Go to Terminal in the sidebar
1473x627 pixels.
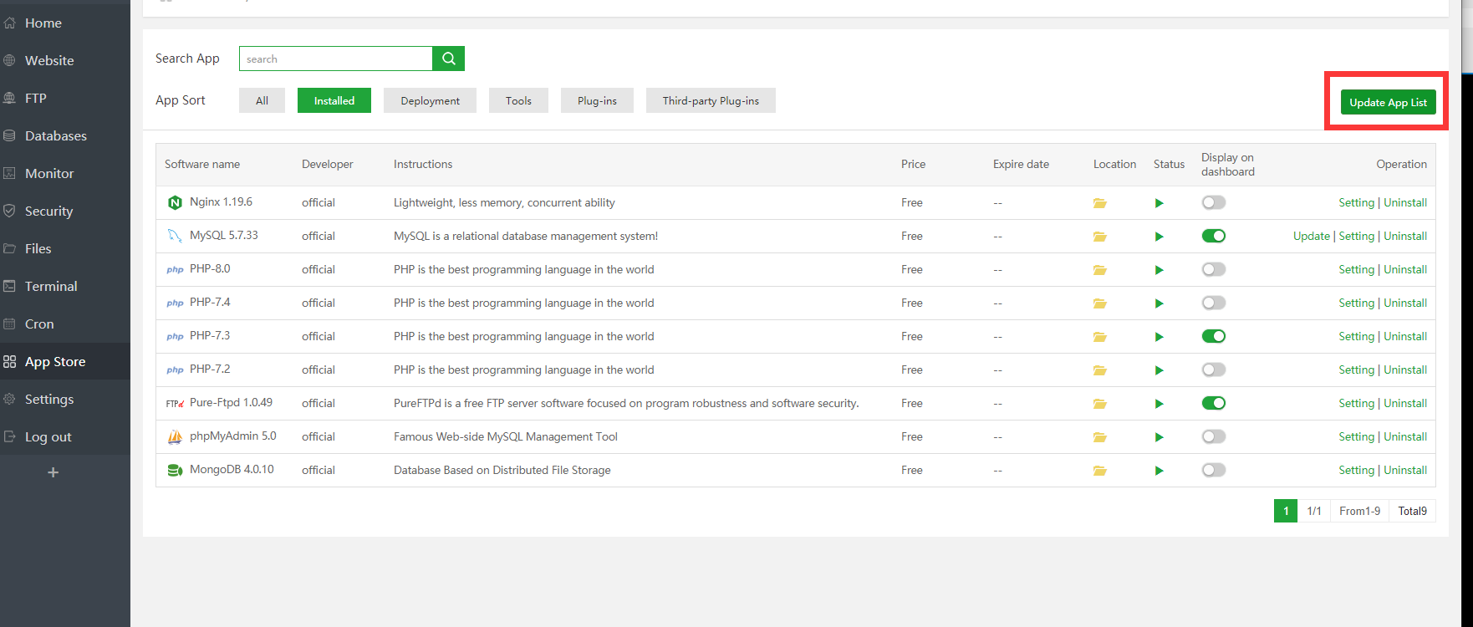(x=51, y=286)
